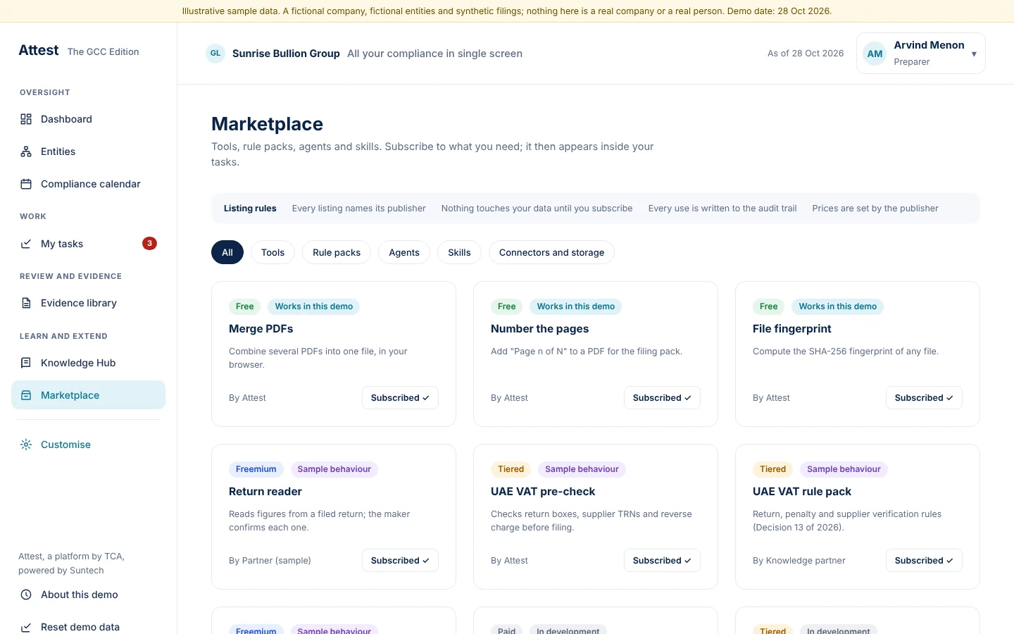
Task: Click the Return reader card title
Action: pyautogui.click(x=265, y=492)
